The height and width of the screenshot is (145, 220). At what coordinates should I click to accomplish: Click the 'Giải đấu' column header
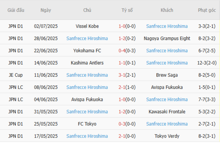click(x=16, y=10)
